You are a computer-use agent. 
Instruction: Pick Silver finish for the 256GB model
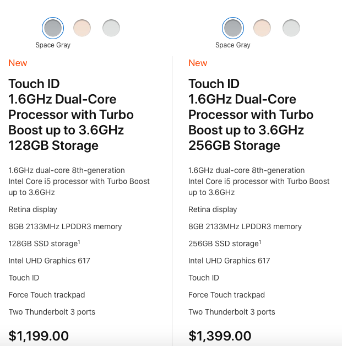(x=291, y=28)
